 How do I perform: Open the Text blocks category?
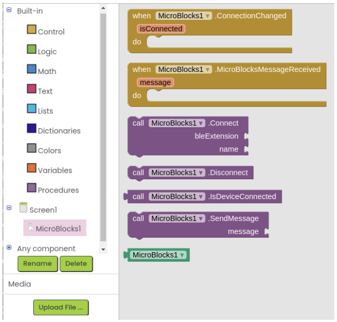pos(40,90)
